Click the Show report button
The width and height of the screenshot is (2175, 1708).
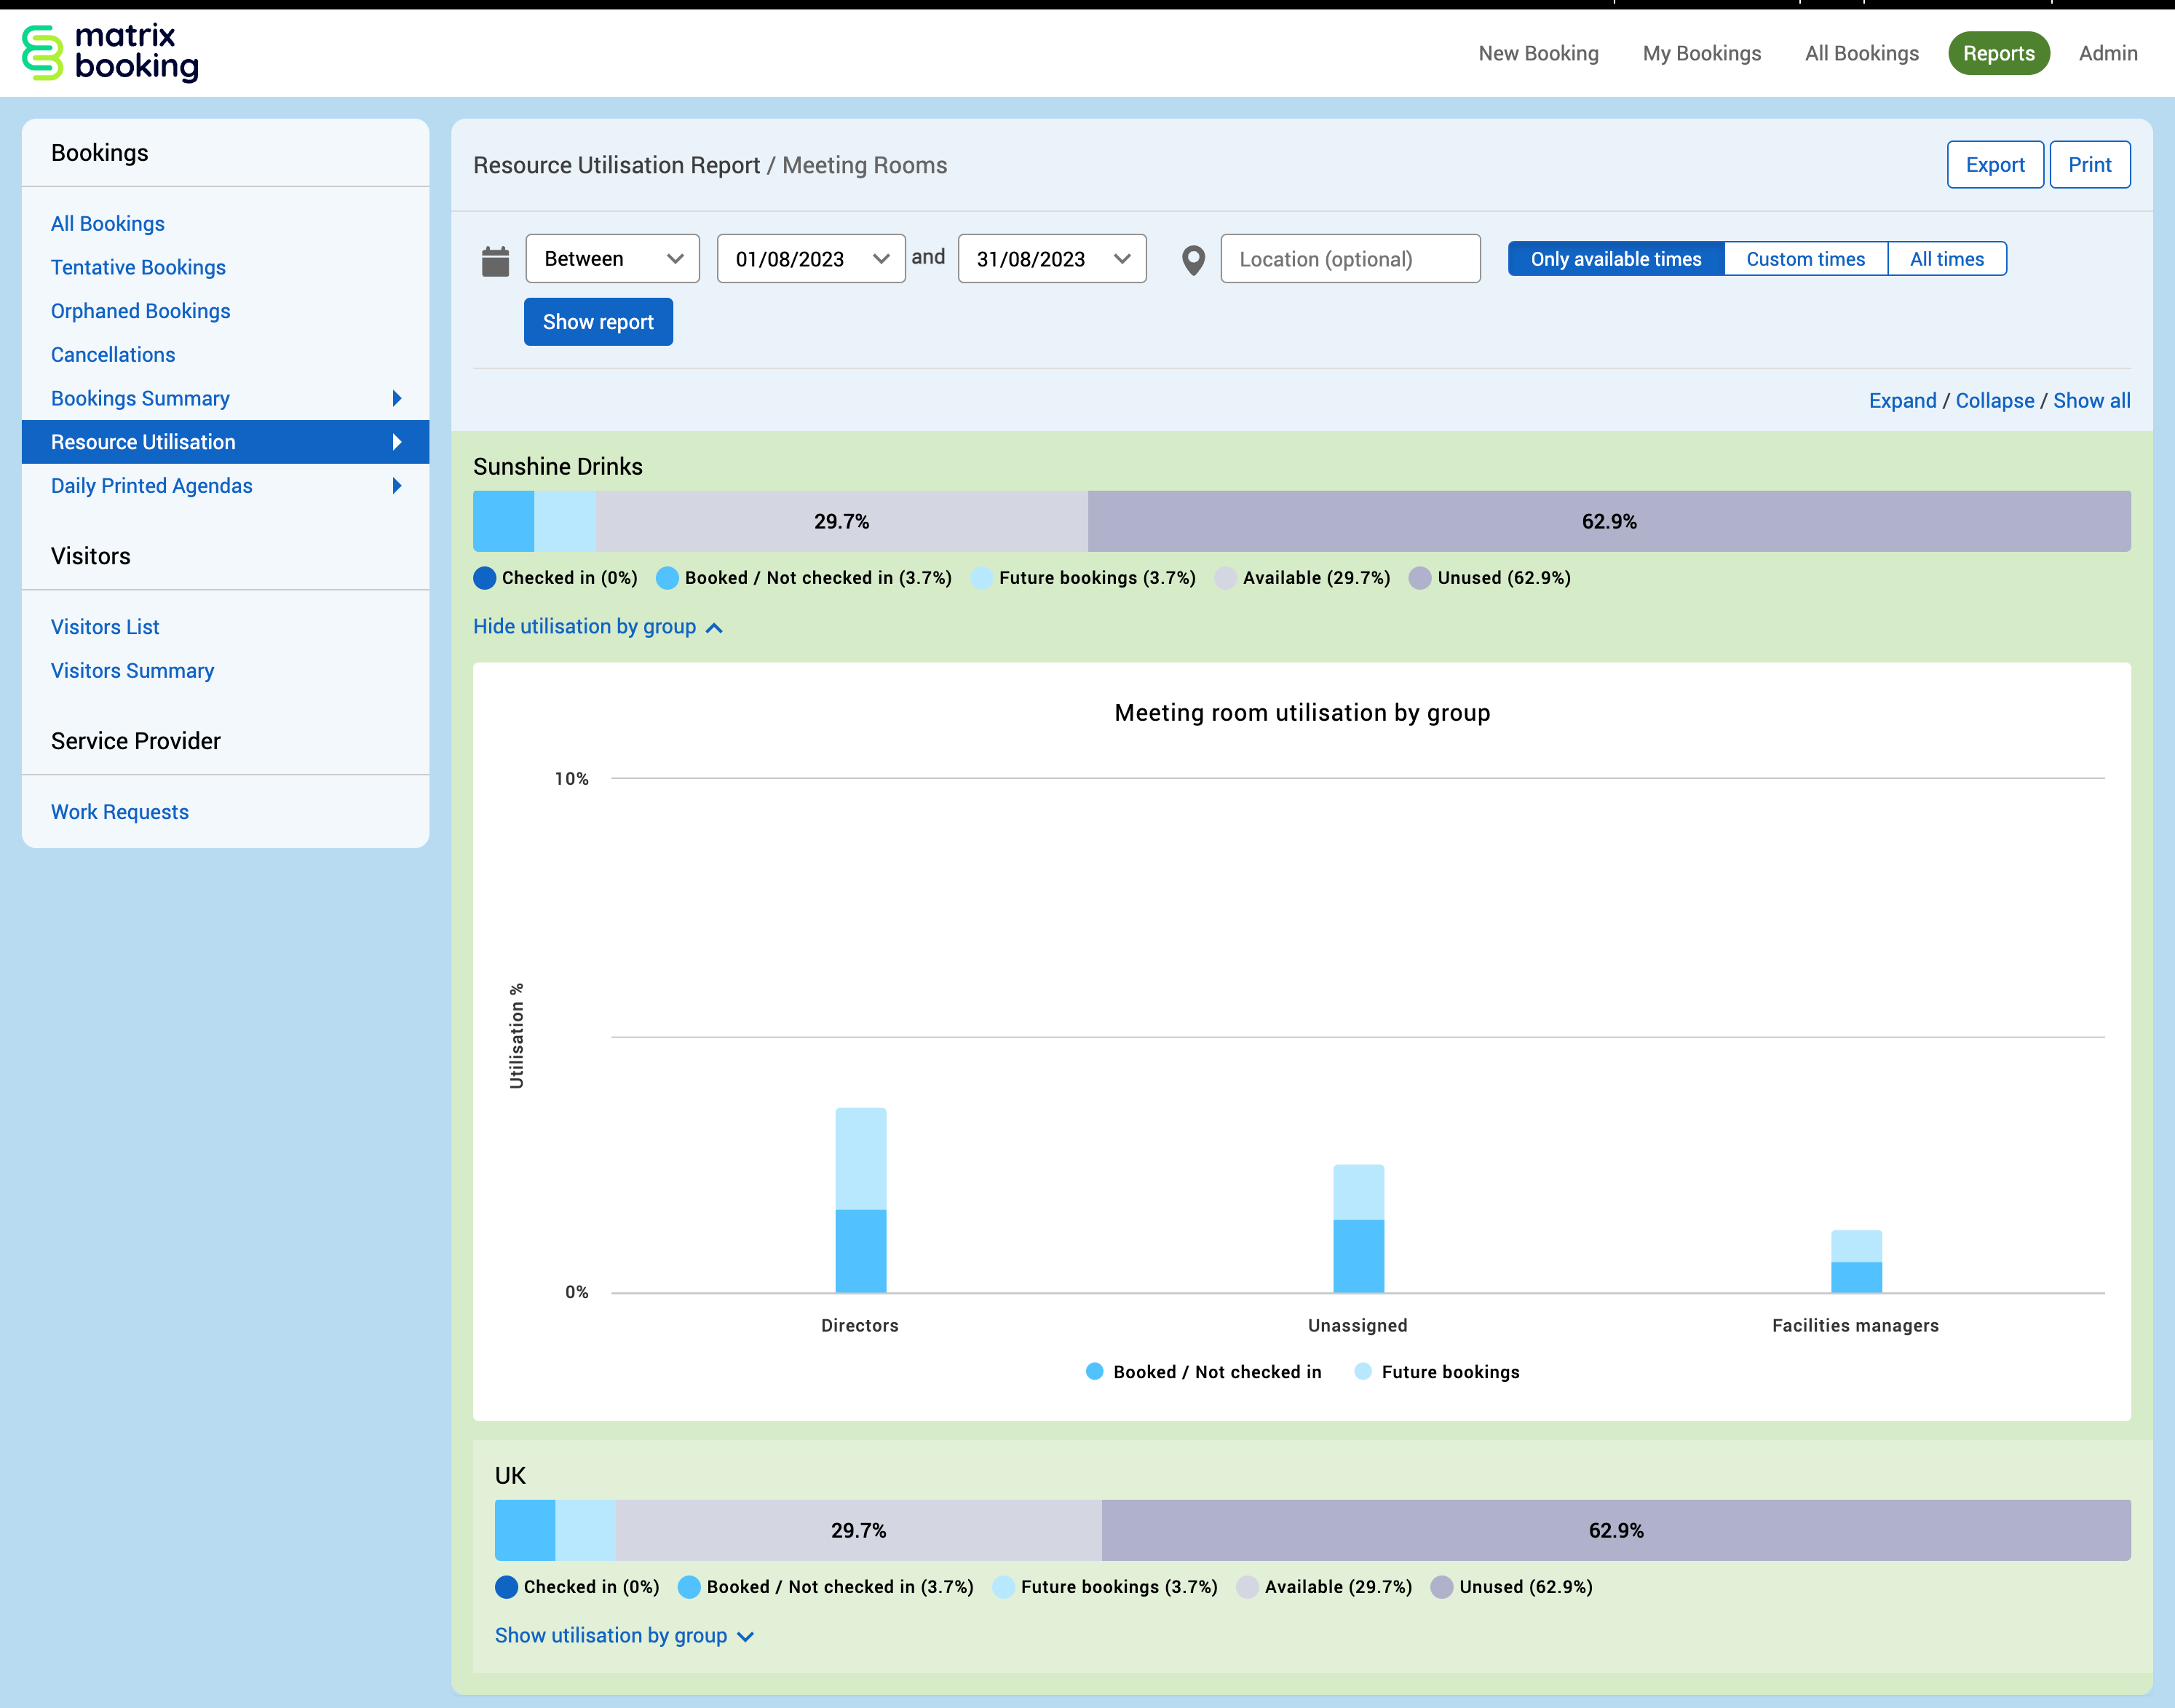[x=598, y=322]
